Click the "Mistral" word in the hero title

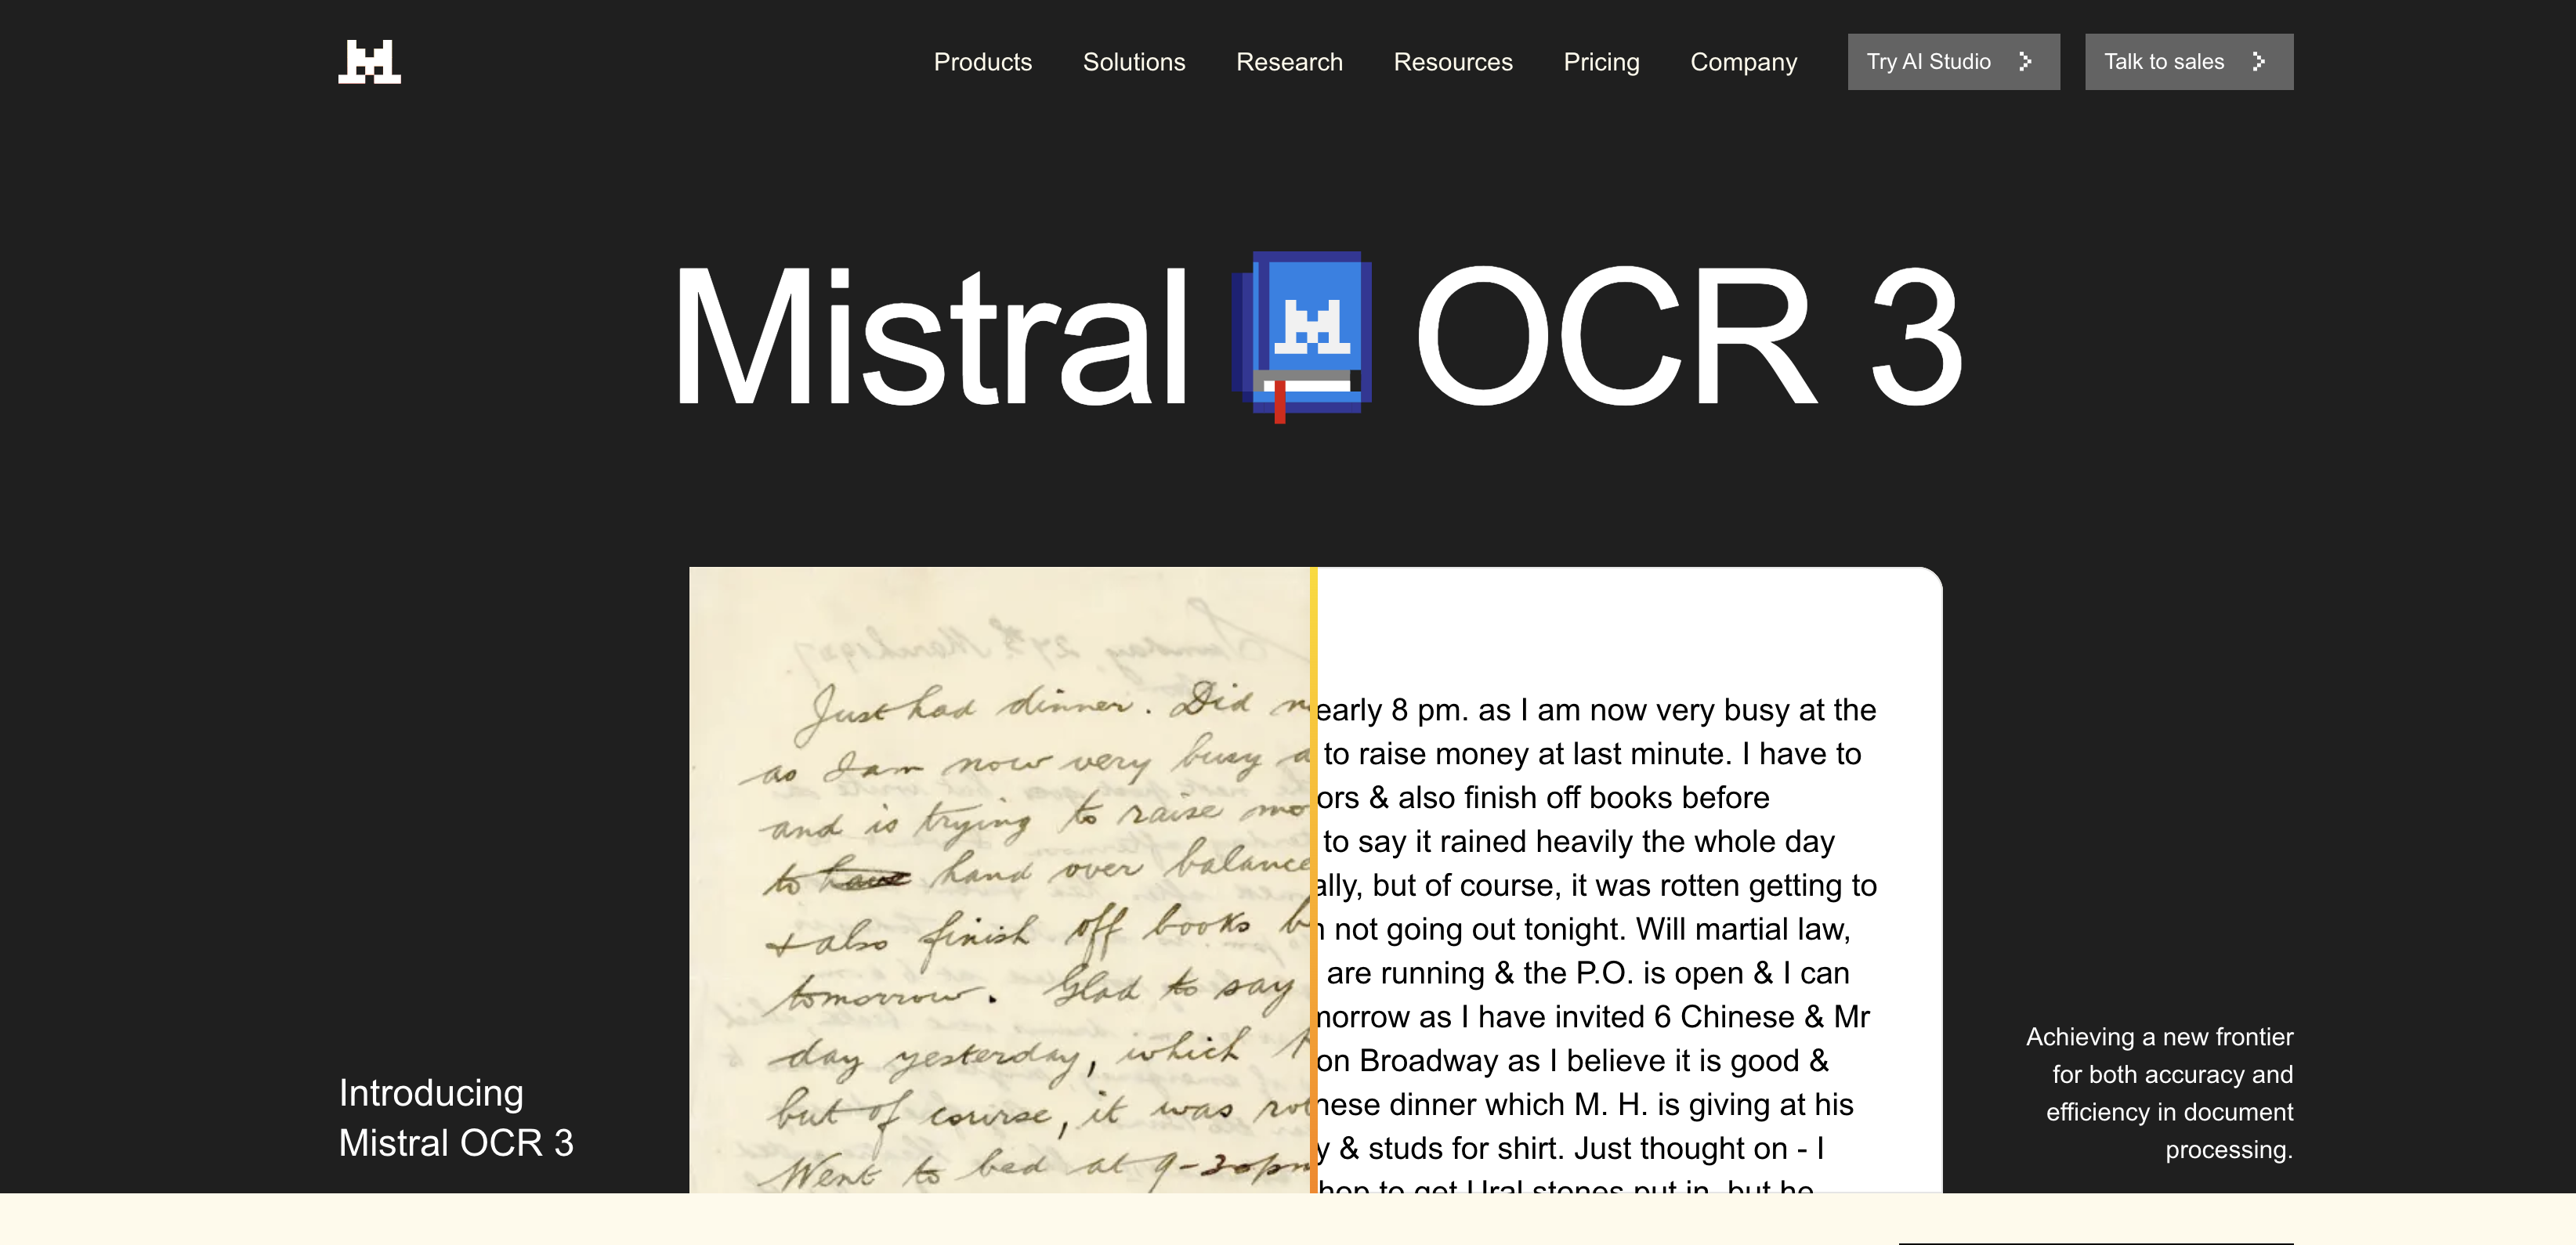tap(930, 337)
